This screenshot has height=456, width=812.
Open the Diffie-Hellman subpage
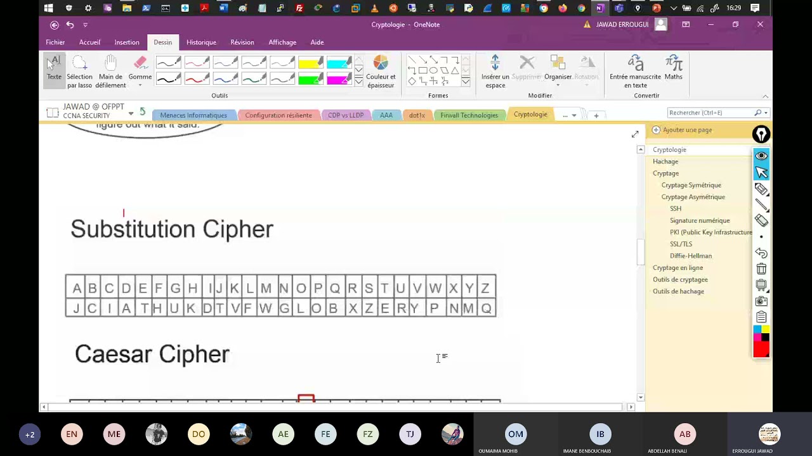coord(691,256)
